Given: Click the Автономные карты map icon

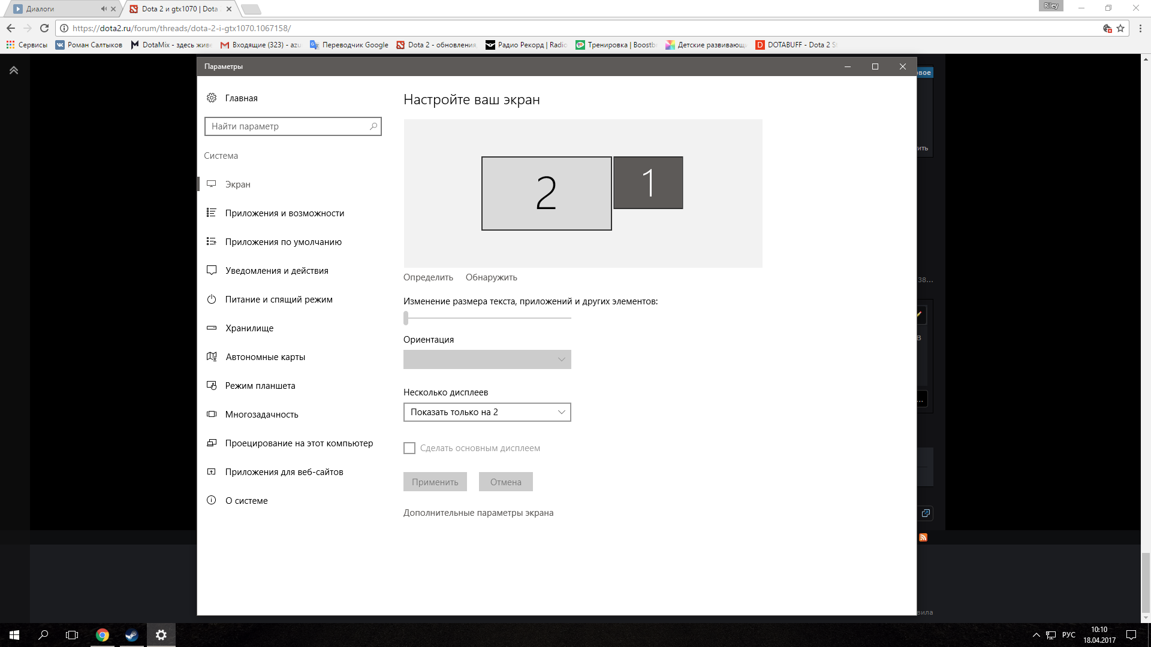Looking at the screenshot, I should (212, 356).
